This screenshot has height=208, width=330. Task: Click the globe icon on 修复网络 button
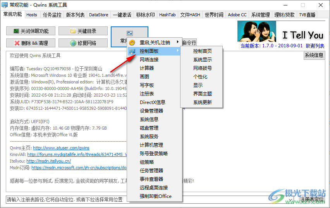point(73,43)
